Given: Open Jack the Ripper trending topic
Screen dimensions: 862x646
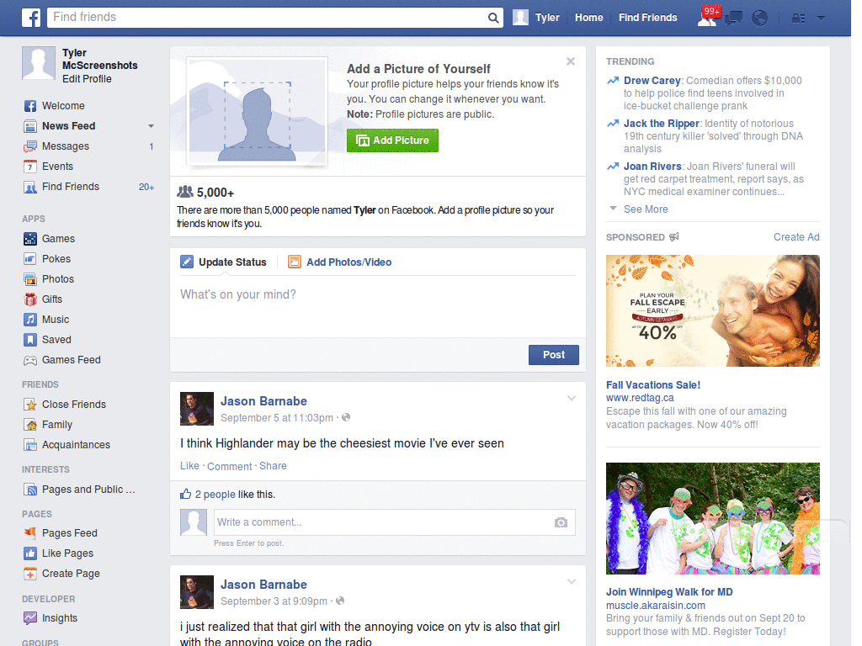Looking at the screenshot, I should (x=662, y=124).
